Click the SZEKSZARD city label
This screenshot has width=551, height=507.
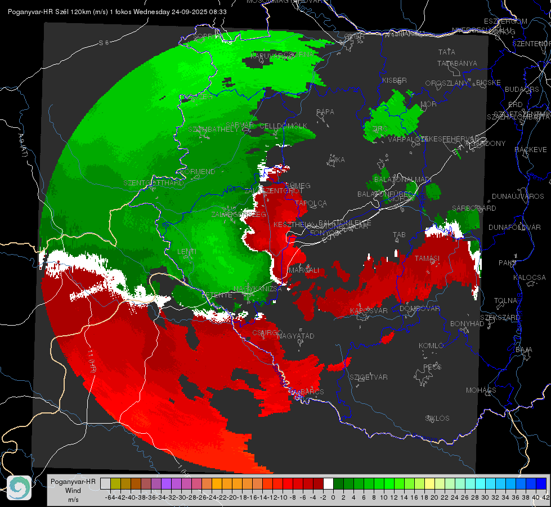tap(500, 318)
